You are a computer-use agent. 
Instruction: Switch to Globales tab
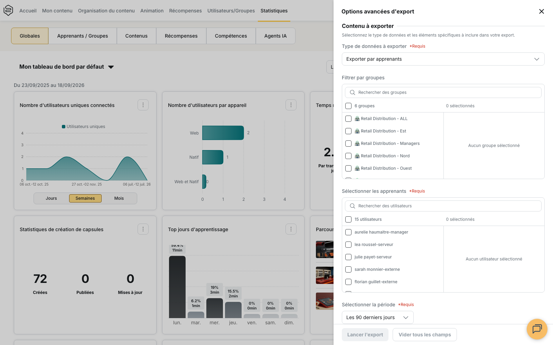(x=30, y=36)
